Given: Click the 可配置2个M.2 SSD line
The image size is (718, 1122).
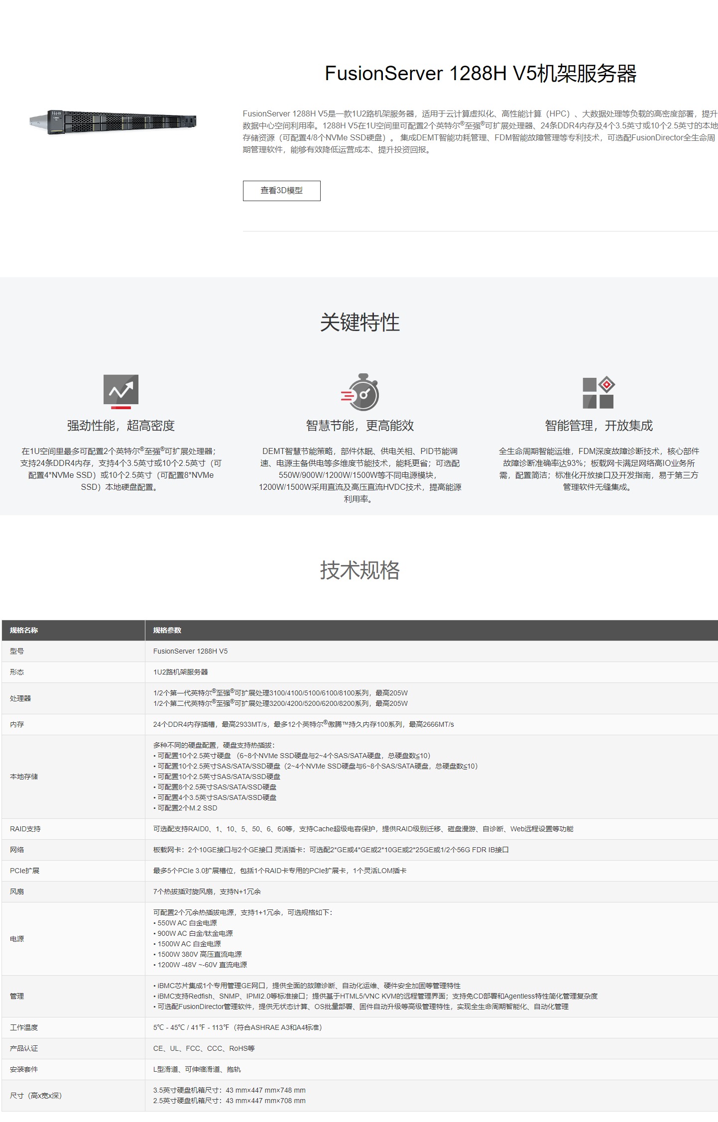Looking at the screenshot, I should [x=185, y=808].
